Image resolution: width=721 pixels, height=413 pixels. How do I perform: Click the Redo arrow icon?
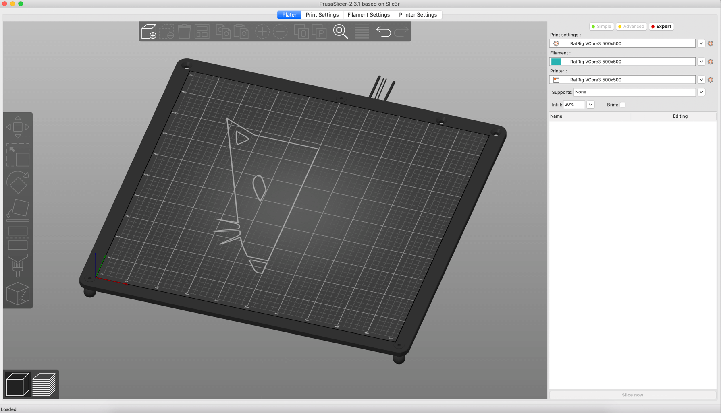401,31
